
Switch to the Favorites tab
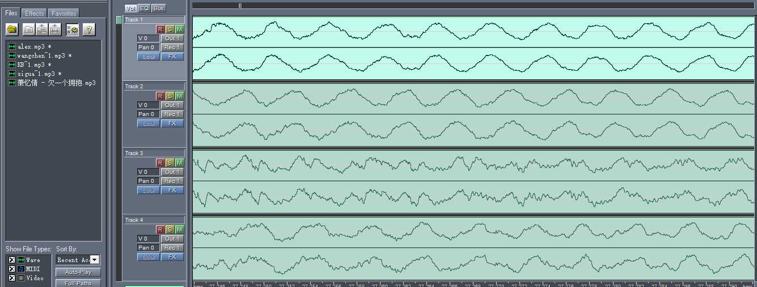(63, 13)
